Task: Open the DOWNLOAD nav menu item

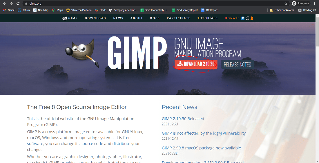Action: coord(95,18)
